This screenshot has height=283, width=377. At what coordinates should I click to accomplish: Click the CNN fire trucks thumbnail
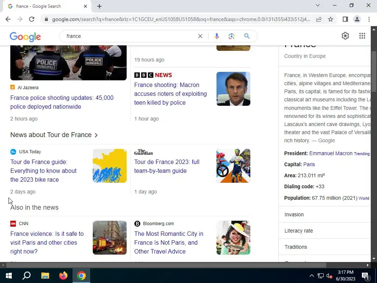110,238
